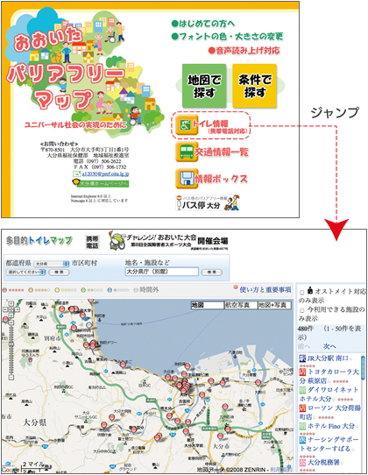This screenshot has height=475, width=368.
Task: Click the a12030@pref.oita.lg.jp email link
Action: tap(106, 174)
